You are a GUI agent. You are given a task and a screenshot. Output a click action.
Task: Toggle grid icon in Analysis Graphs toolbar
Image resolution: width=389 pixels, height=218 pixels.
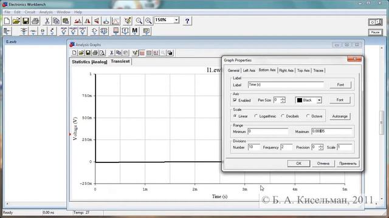(142, 53)
